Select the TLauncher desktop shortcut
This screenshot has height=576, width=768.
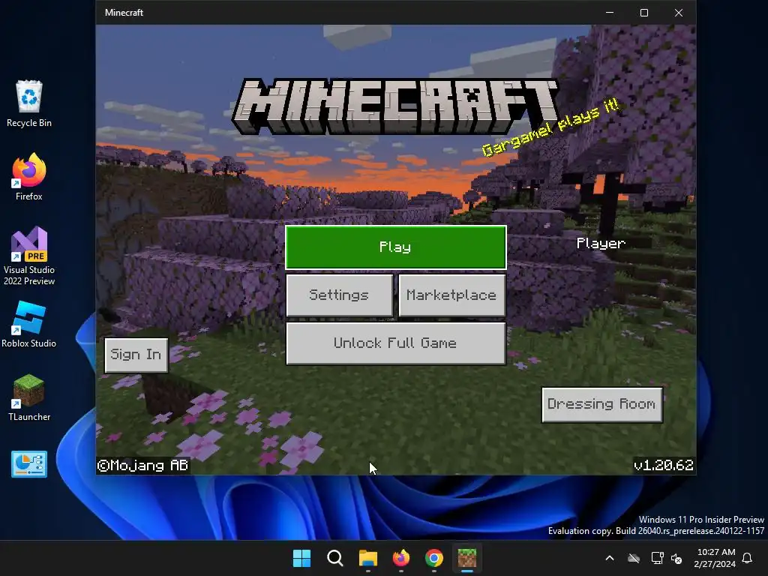(29, 397)
